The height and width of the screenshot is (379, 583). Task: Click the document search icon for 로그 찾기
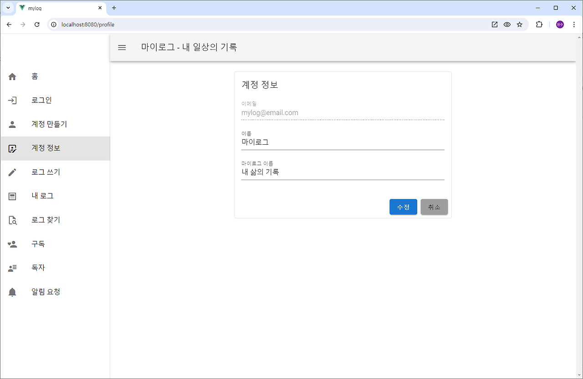12,220
